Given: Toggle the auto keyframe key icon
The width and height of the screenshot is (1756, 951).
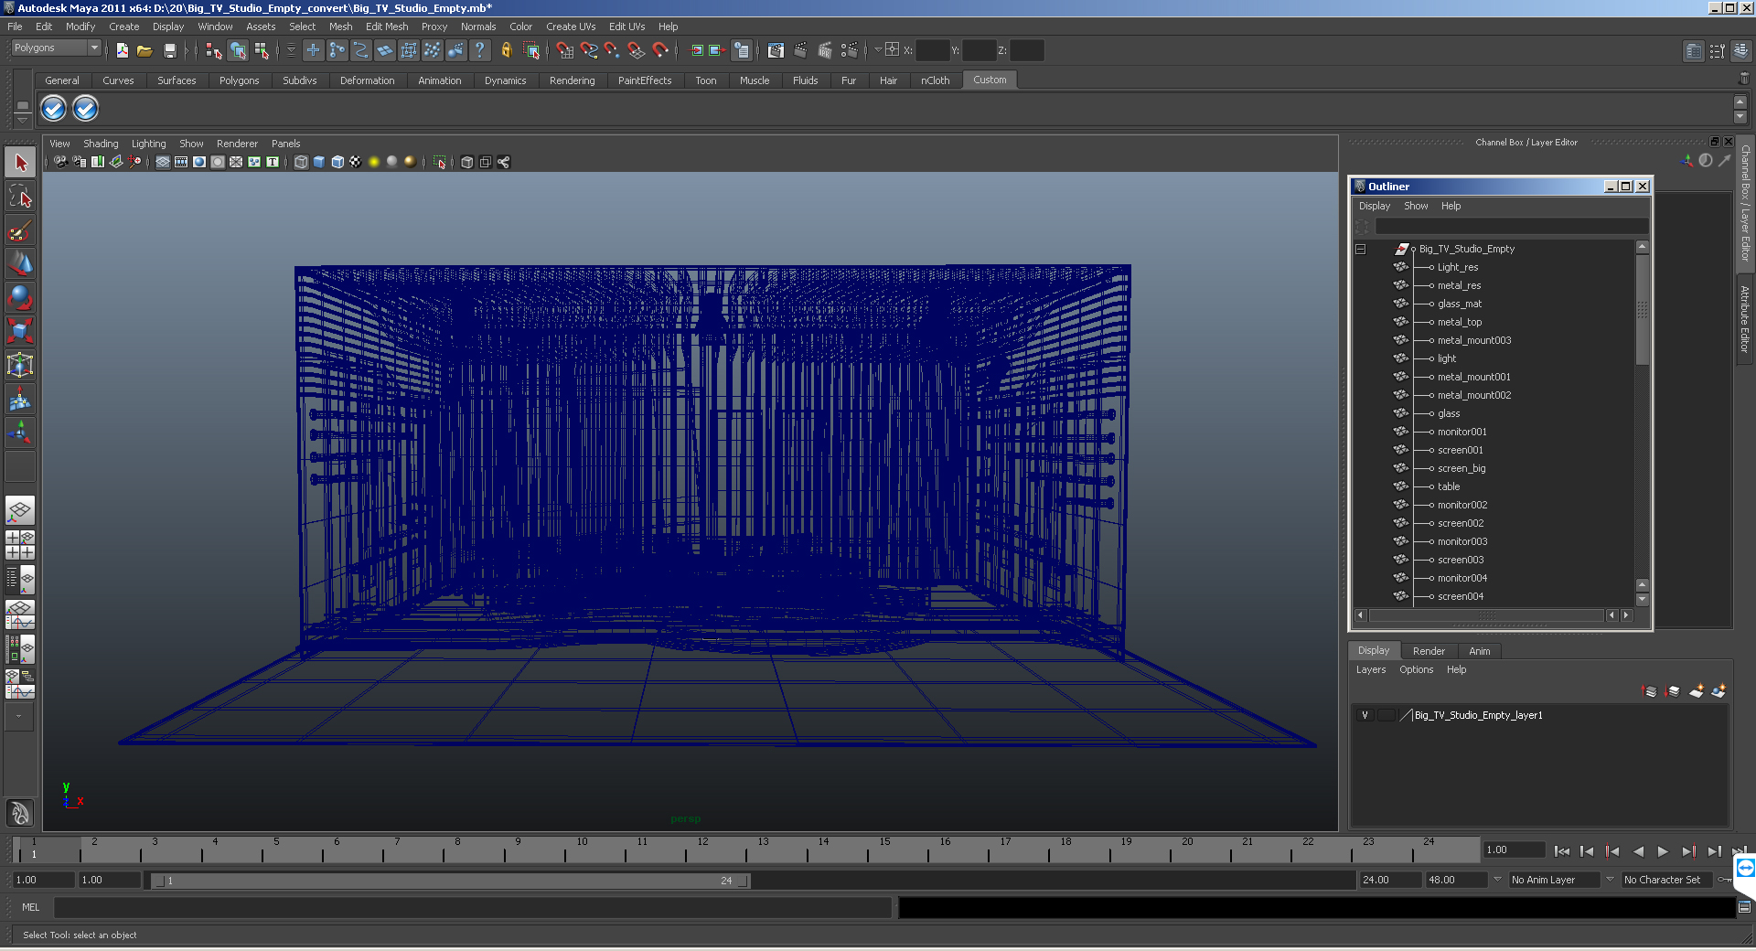Looking at the screenshot, I should click(x=1726, y=880).
